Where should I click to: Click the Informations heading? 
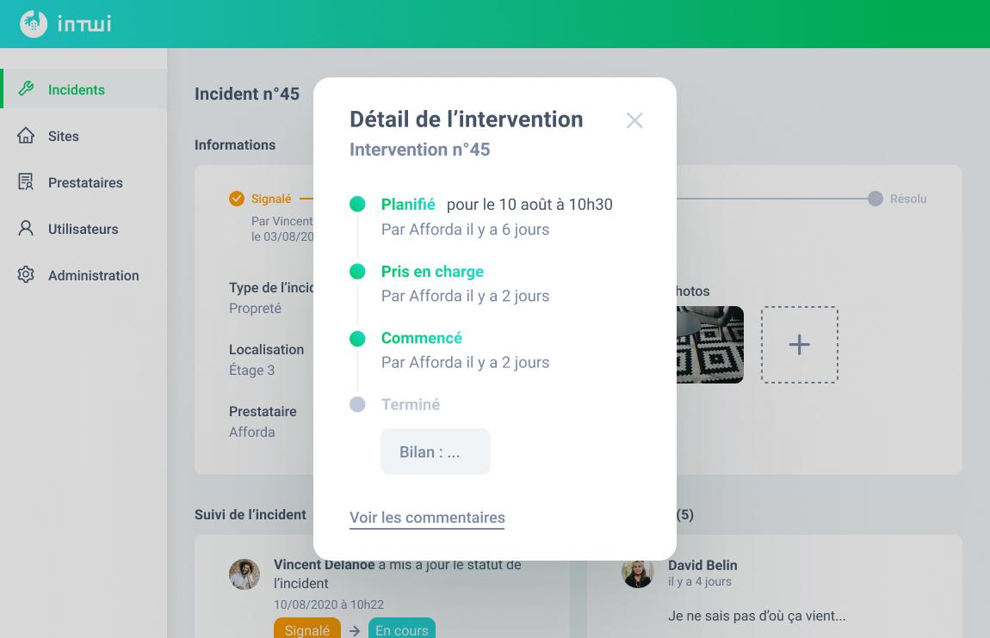point(235,145)
